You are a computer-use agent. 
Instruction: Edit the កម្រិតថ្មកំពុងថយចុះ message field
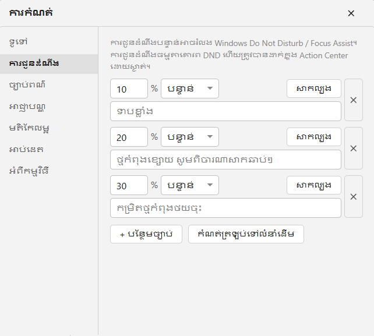pyautogui.click(x=225, y=208)
